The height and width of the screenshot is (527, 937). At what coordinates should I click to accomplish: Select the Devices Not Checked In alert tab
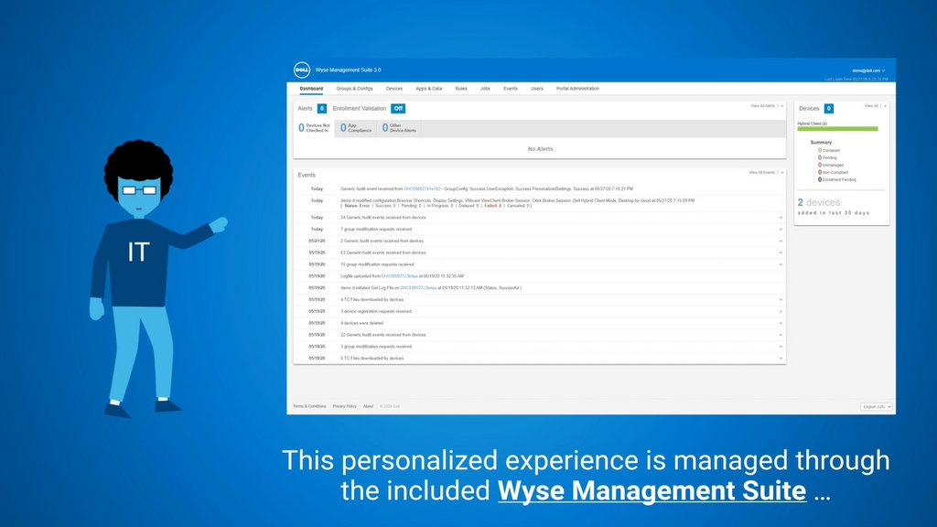[x=315, y=128]
